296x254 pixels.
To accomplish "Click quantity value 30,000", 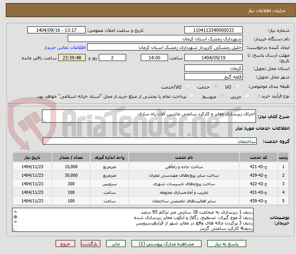I will [71, 175].
